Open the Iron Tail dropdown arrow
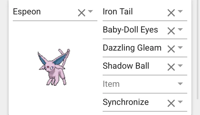Image resolution: width=200 pixels, height=115 pixels. (180, 11)
